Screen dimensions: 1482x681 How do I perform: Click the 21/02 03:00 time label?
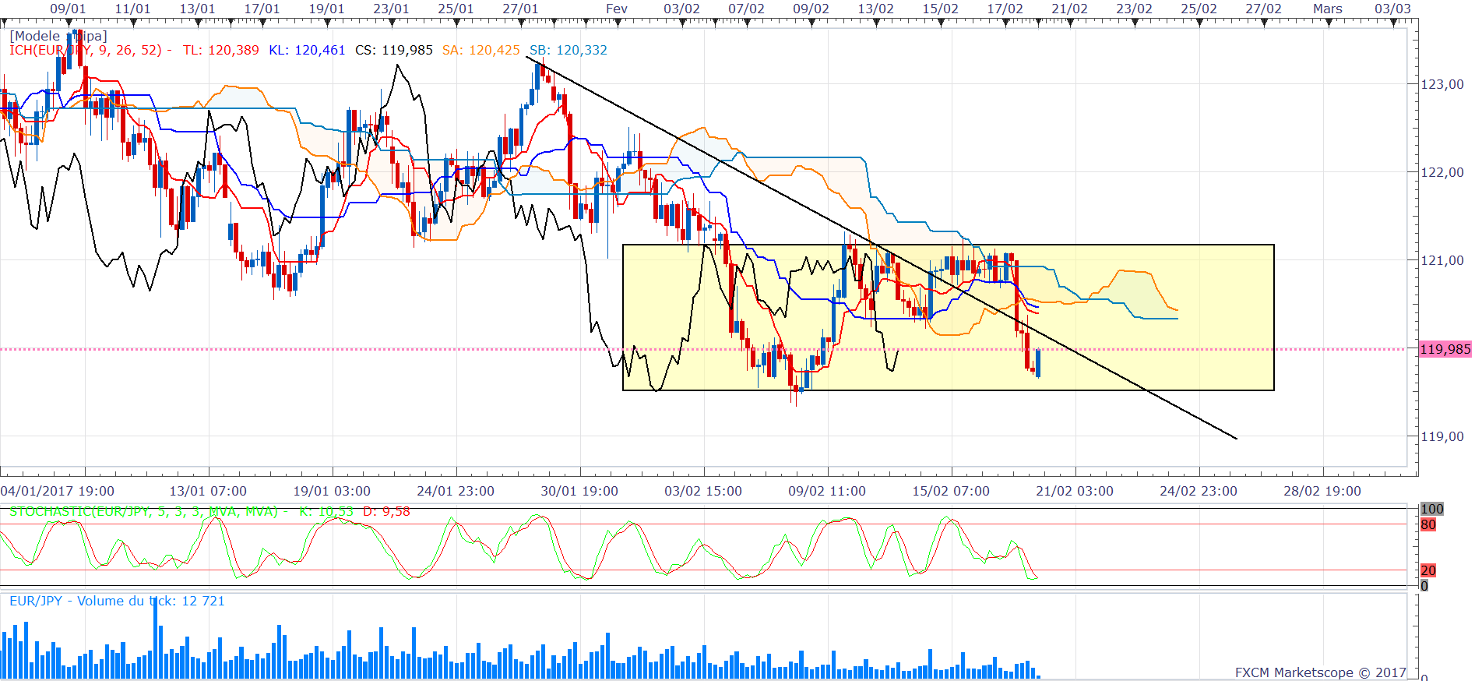1075,491
